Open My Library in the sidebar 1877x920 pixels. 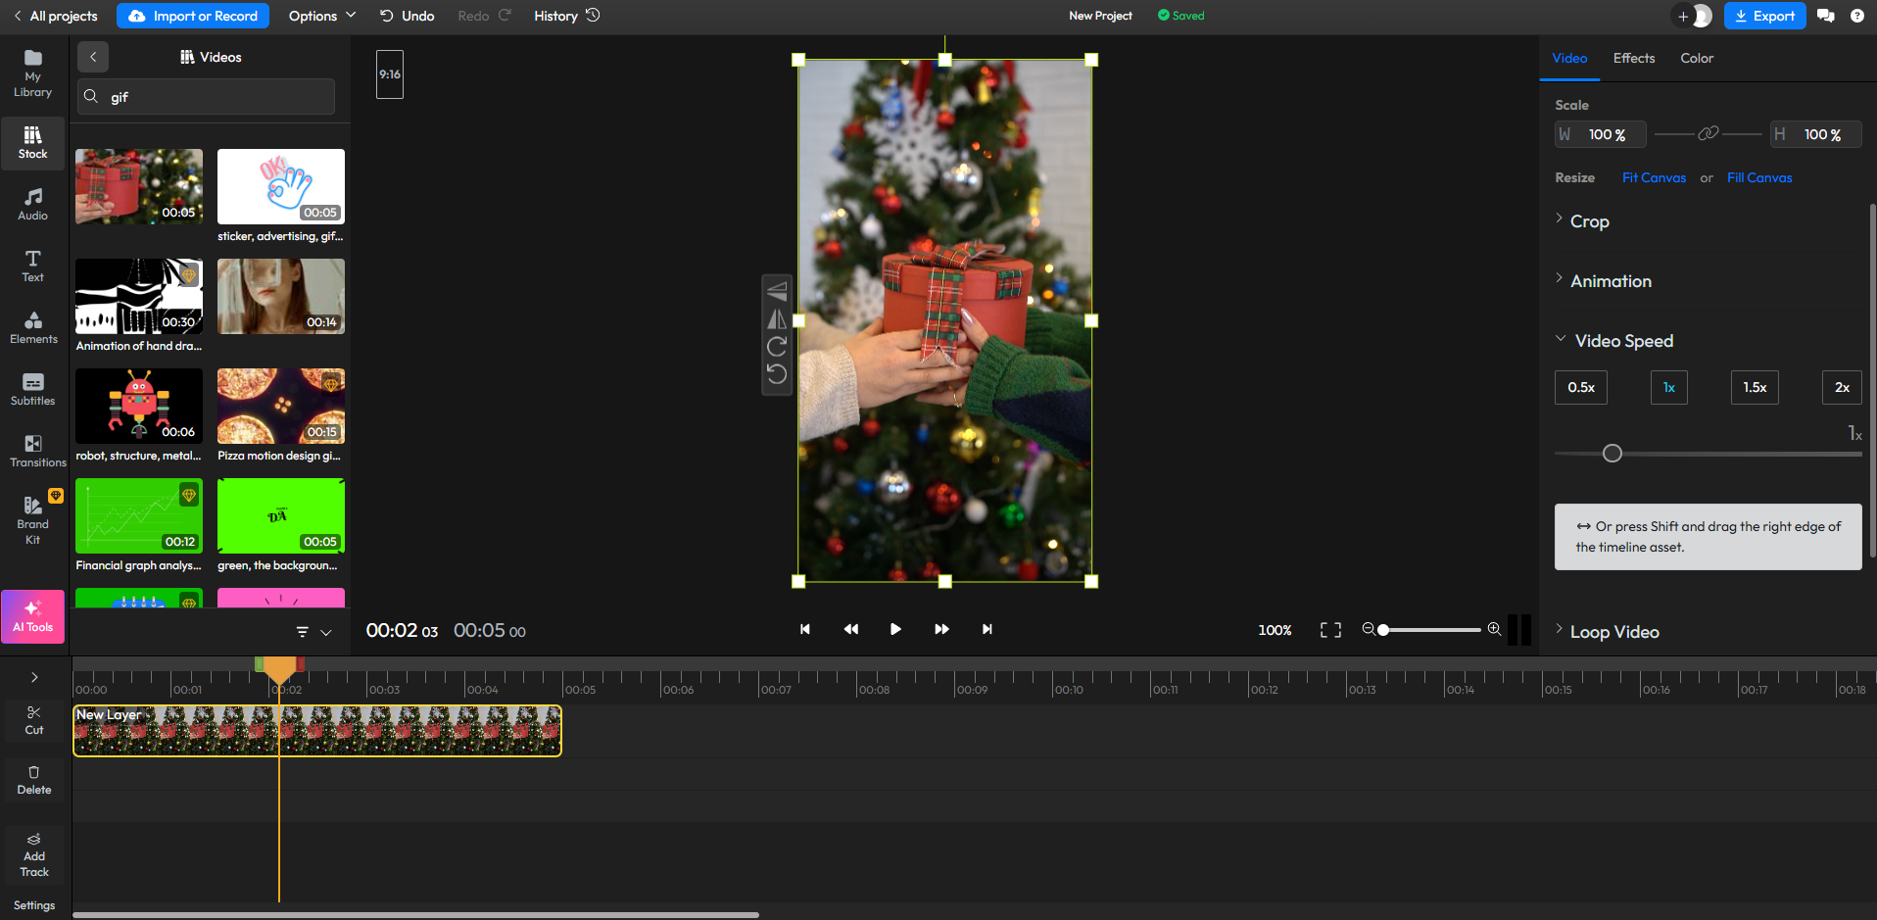pos(32,73)
